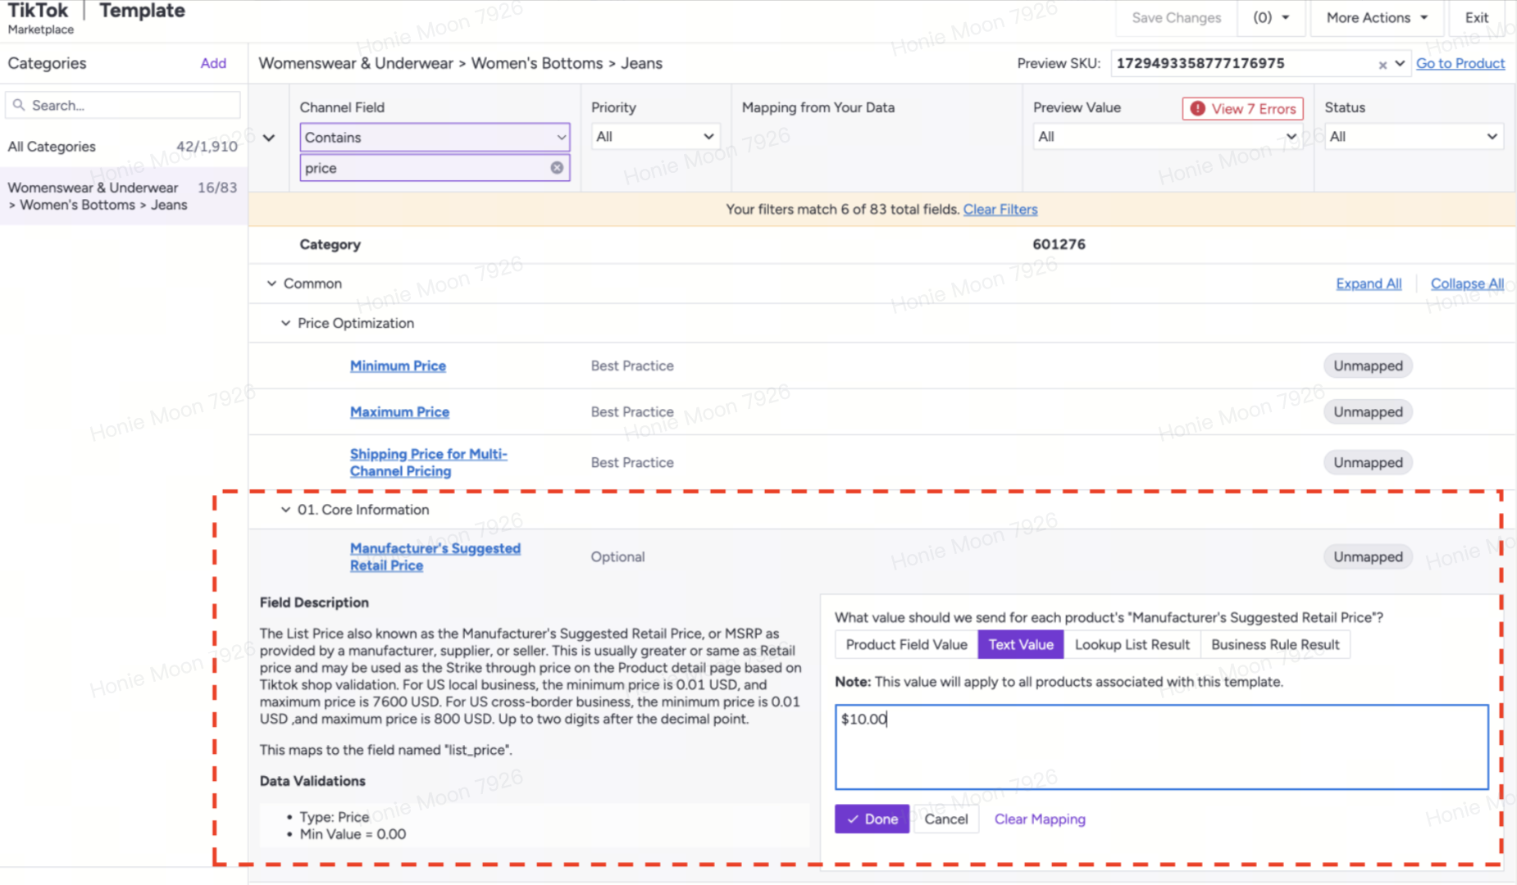Image resolution: width=1517 pixels, height=885 pixels.
Task: Open the Priority filter dropdown
Action: point(654,137)
